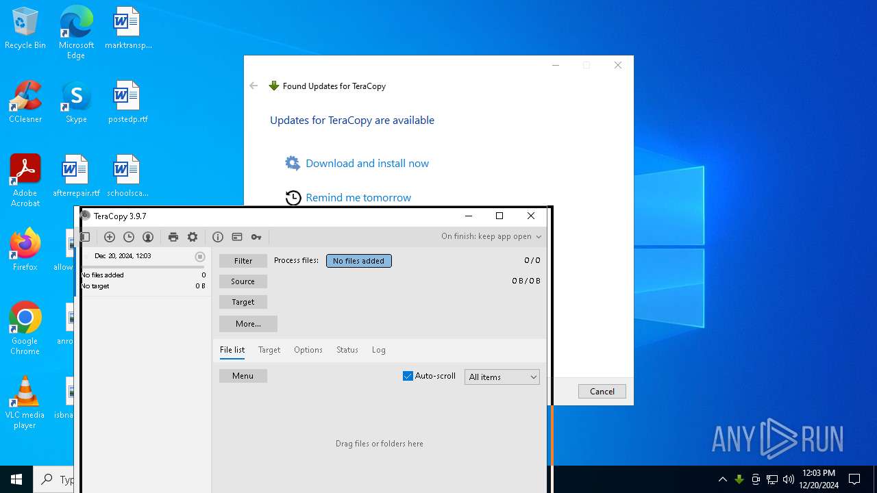Viewport: 877px width, 493px height.
Task: Open Skype desktop shortcut
Action: tap(76, 103)
